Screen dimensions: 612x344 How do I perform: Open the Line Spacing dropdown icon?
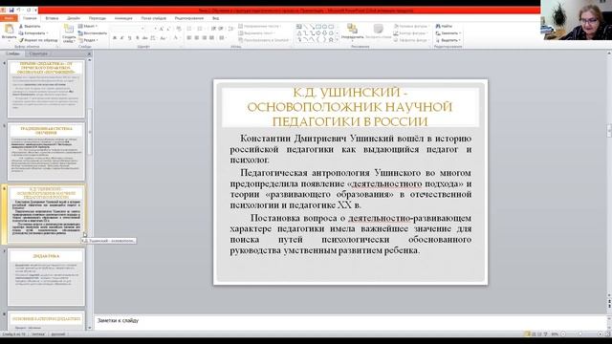tap(230, 29)
